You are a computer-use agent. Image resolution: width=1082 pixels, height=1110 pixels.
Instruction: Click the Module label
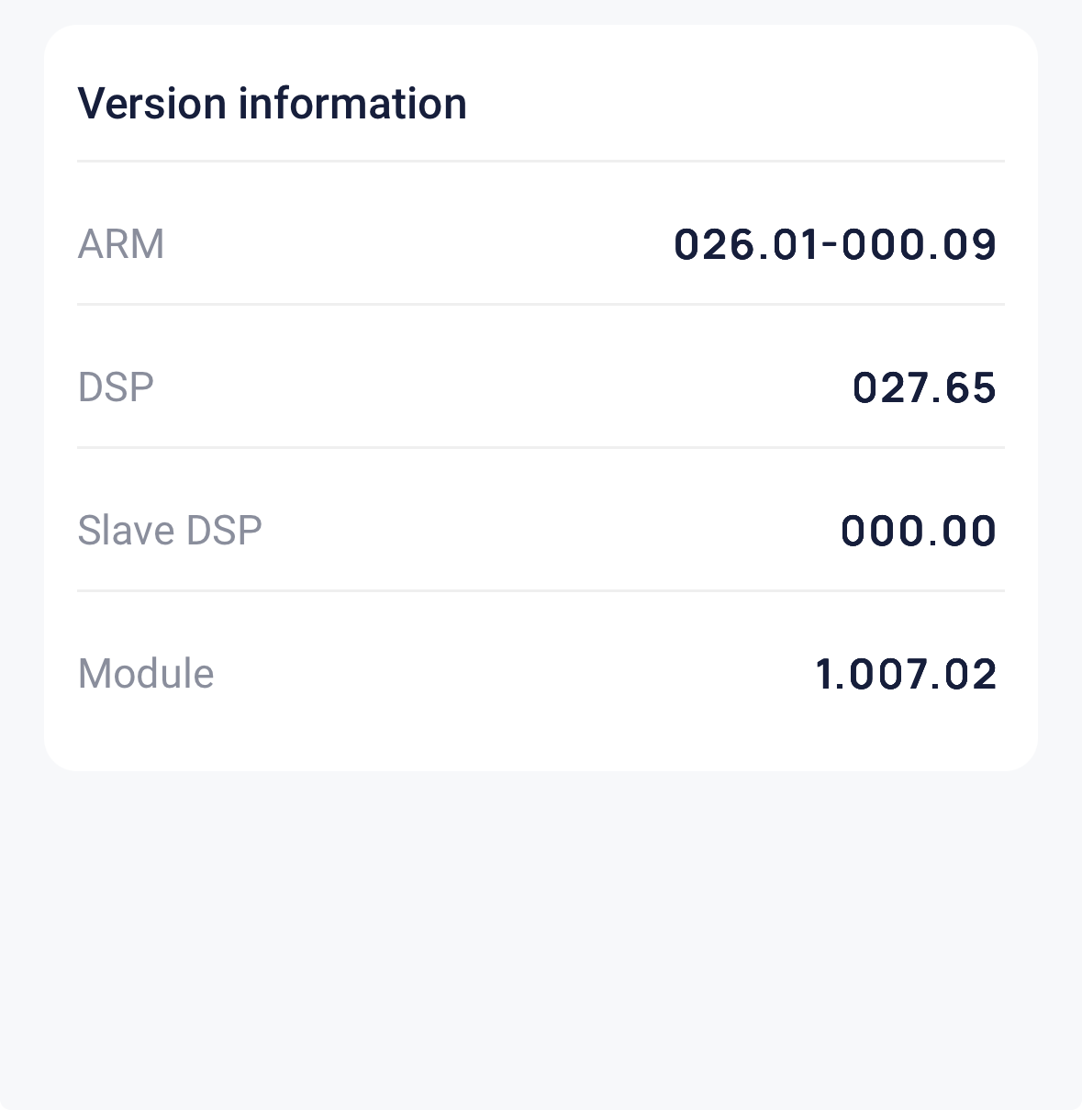[x=146, y=674]
